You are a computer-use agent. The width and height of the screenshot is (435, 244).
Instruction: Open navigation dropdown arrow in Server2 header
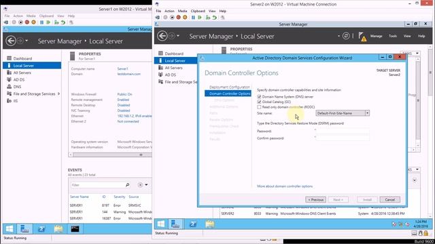coord(178,36)
